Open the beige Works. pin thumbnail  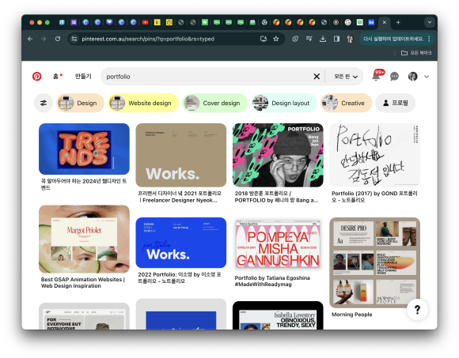click(181, 155)
